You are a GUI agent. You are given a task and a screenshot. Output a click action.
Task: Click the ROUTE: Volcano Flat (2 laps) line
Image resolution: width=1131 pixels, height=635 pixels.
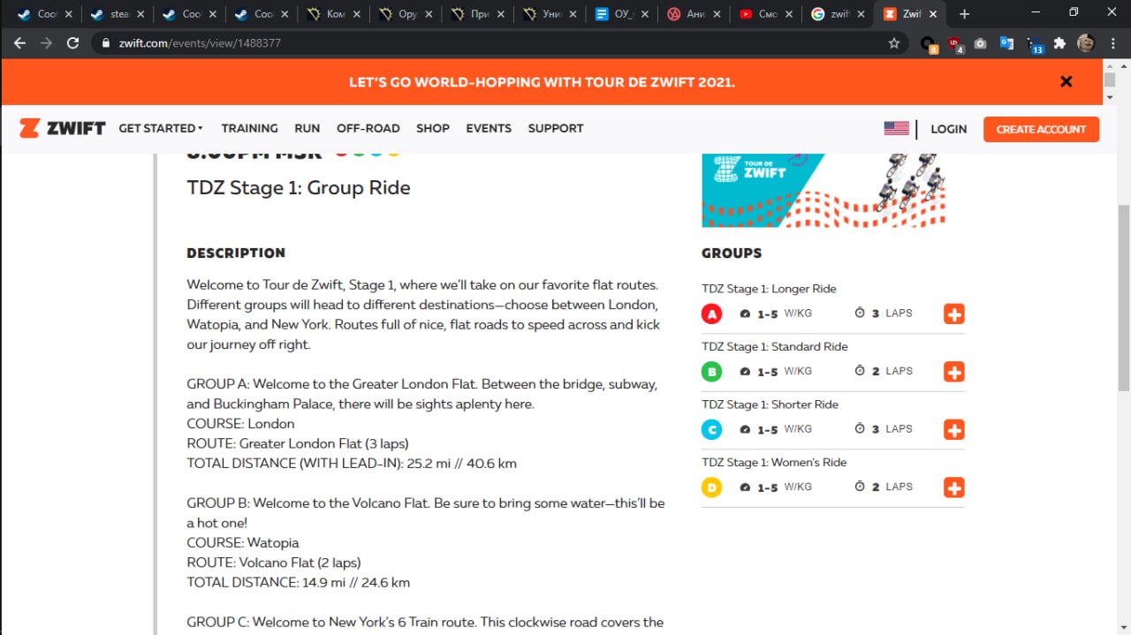pos(274,563)
